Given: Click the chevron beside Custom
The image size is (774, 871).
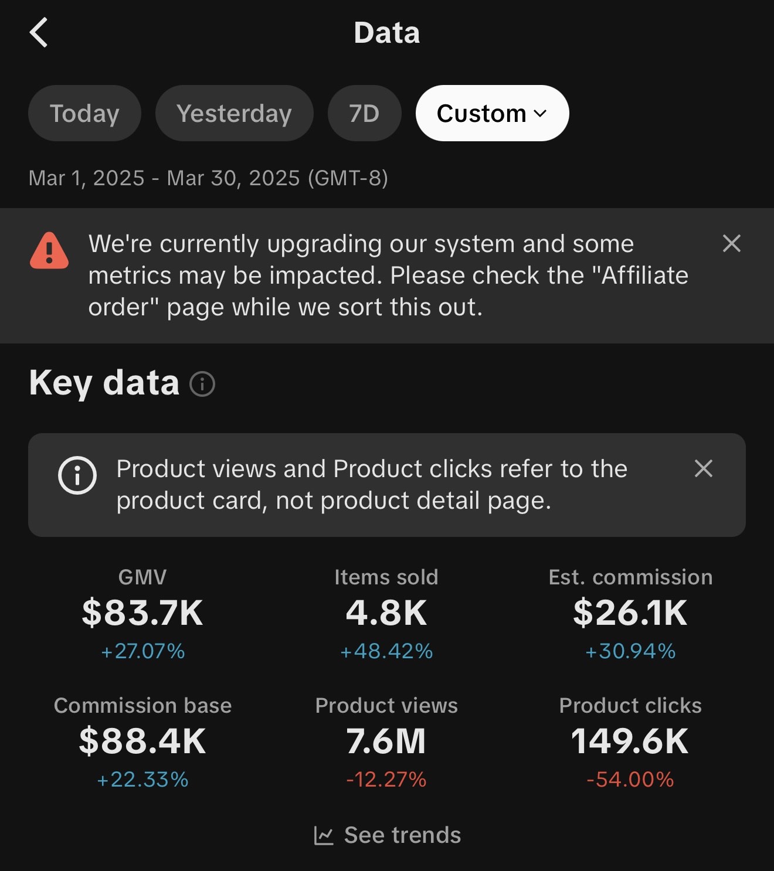Looking at the screenshot, I should tap(541, 114).
